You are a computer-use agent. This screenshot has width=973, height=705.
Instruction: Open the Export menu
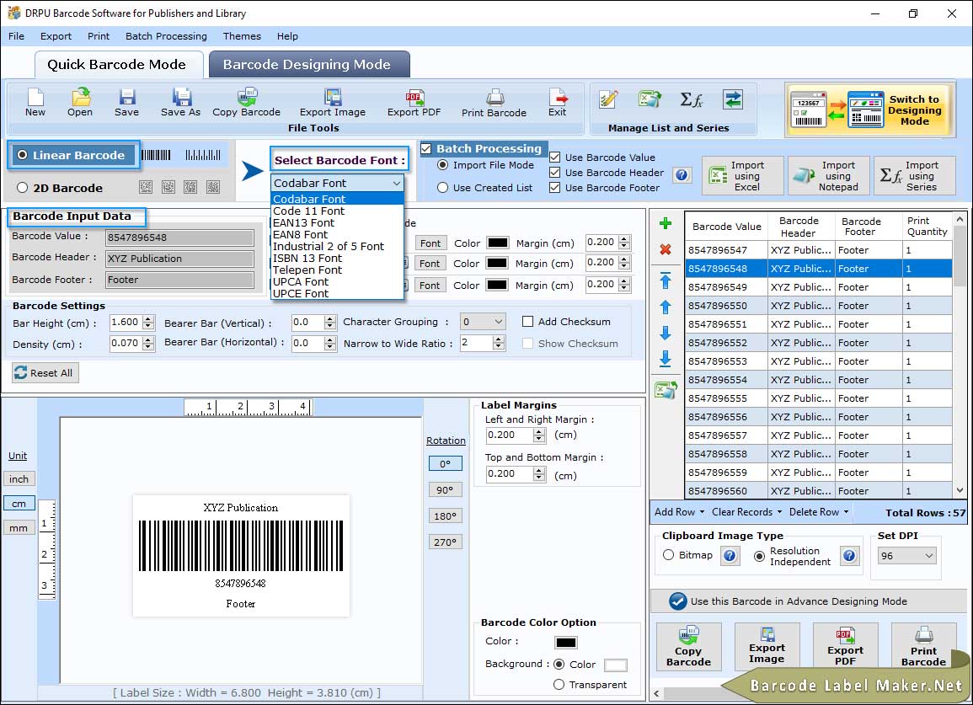56,36
